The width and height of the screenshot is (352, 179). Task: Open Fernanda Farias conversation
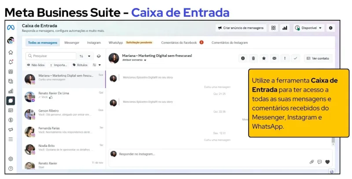[64, 132]
